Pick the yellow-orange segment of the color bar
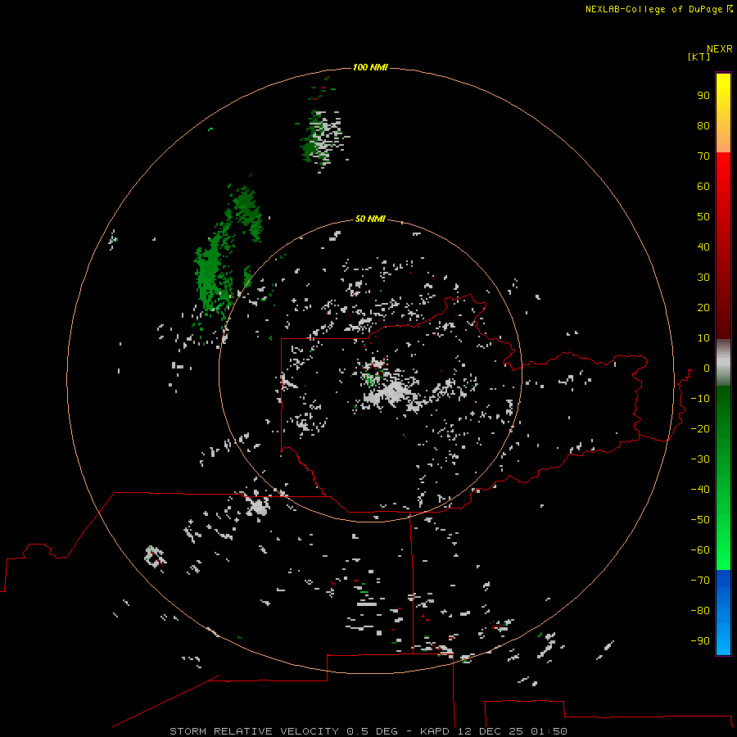Image resolution: width=737 pixels, height=737 pixels. tap(723, 113)
